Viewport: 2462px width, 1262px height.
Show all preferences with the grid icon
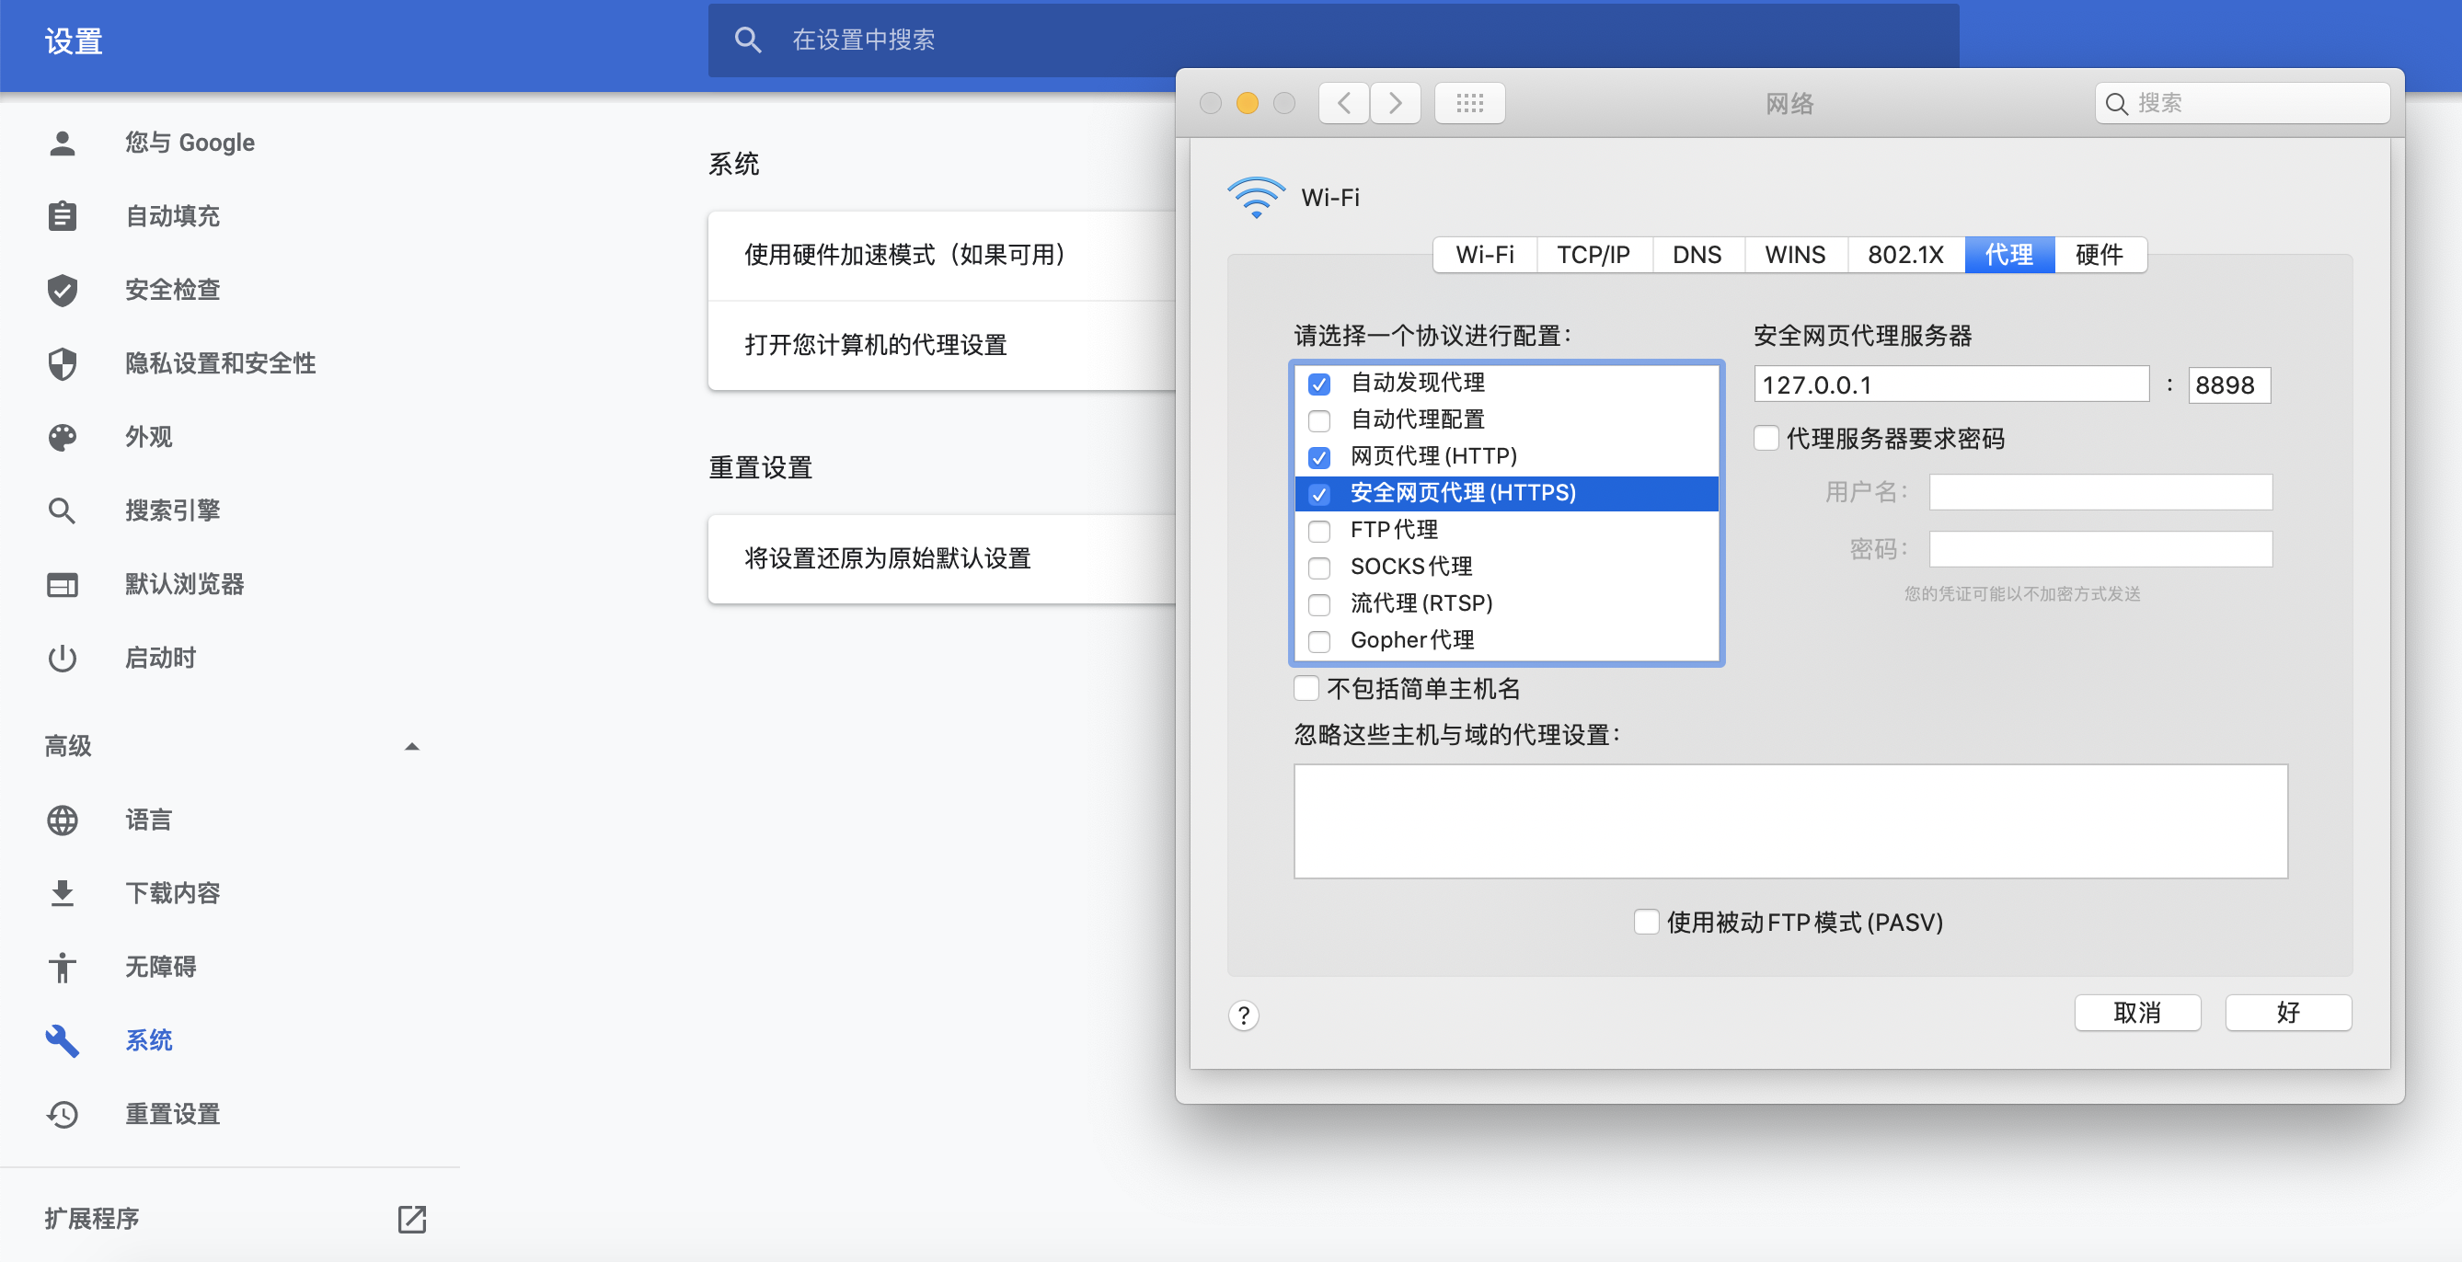point(1470,103)
